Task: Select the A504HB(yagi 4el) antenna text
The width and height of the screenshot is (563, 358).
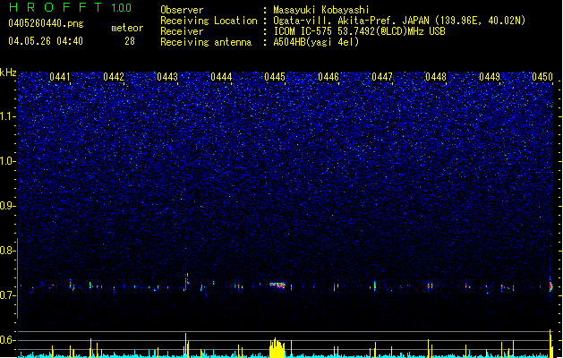Action: pos(316,42)
